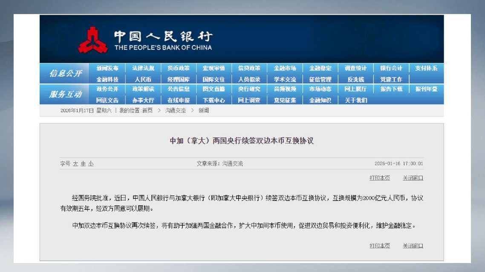Screen dimensions: 485x272
Task: Go to 关于我们 page
Action: coord(355,100)
